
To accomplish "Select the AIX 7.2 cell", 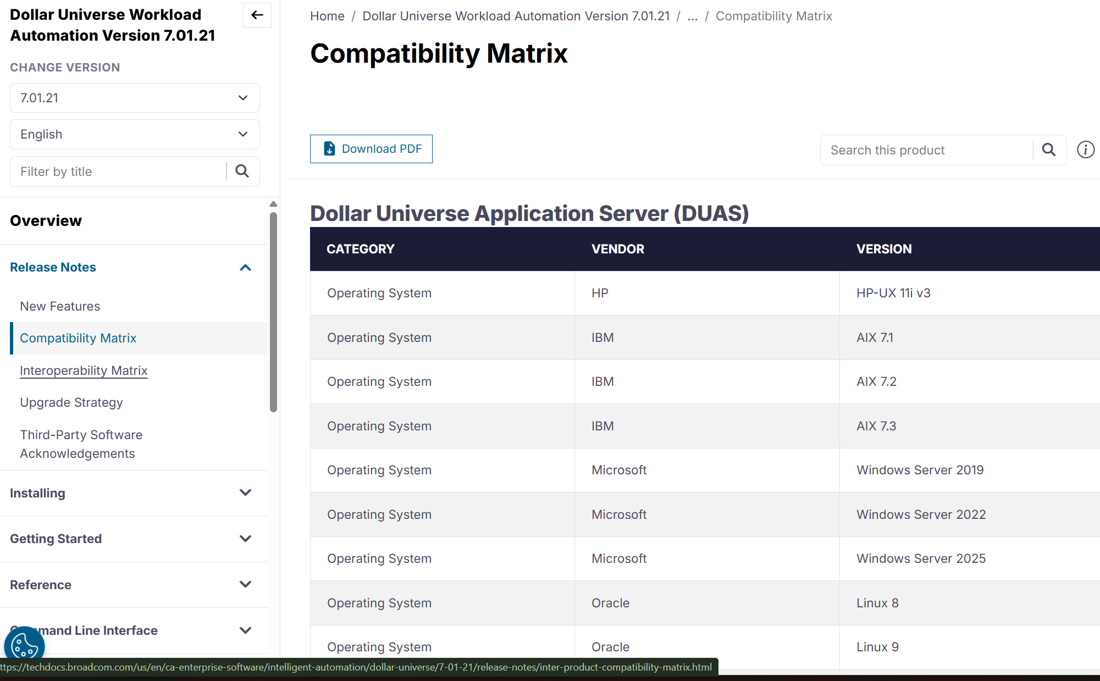I will [x=970, y=381].
